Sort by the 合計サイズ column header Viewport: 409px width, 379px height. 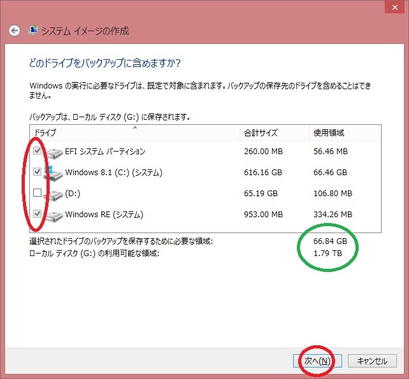pyautogui.click(x=275, y=132)
